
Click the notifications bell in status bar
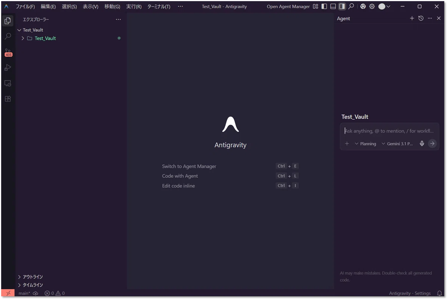[439, 293]
